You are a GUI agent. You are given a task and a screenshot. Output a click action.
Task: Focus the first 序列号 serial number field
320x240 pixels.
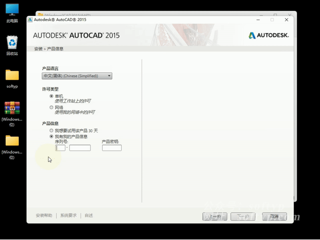tap(60, 148)
